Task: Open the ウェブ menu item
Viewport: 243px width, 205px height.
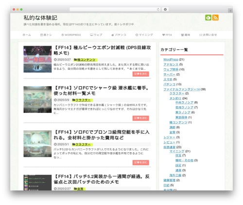Action: (x=96, y=35)
